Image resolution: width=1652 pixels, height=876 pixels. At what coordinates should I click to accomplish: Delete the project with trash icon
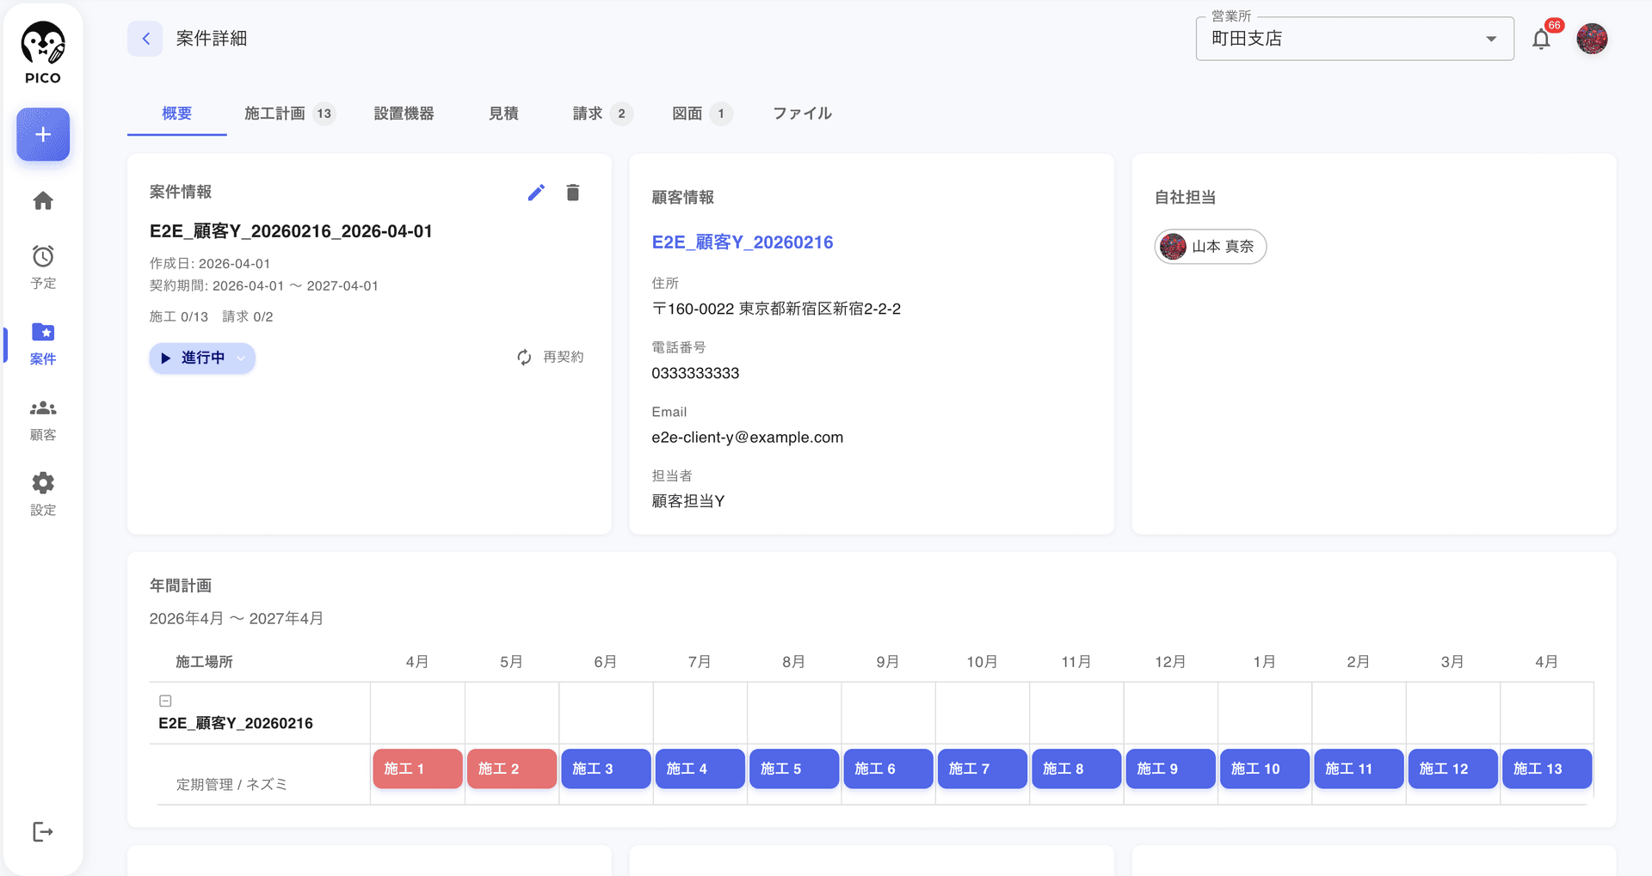[573, 193]
